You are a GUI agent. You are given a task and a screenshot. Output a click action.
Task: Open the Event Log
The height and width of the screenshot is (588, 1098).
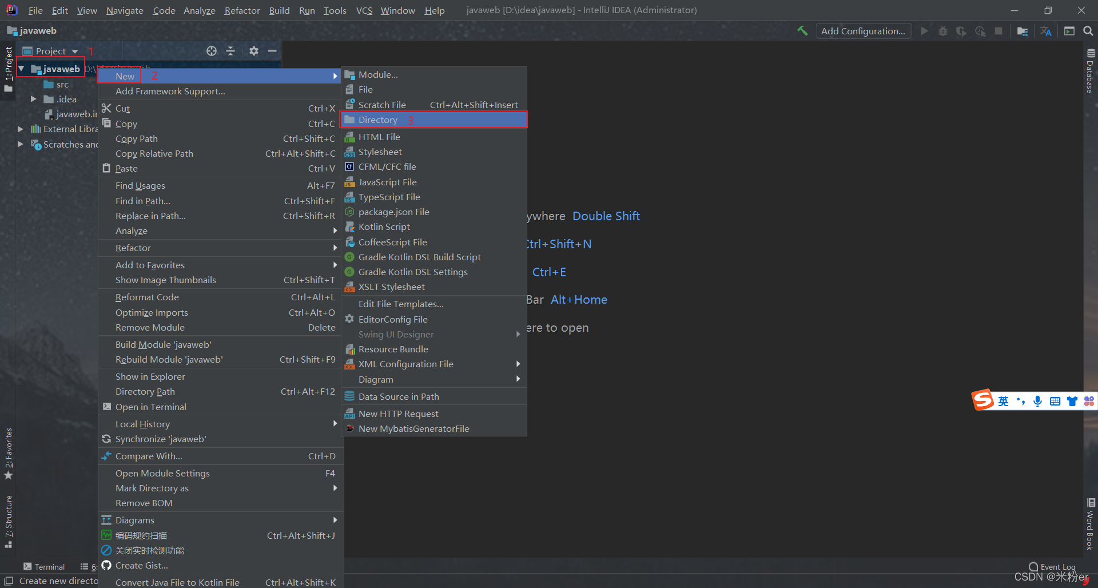pyautogui.click(x=1052, y=567)
